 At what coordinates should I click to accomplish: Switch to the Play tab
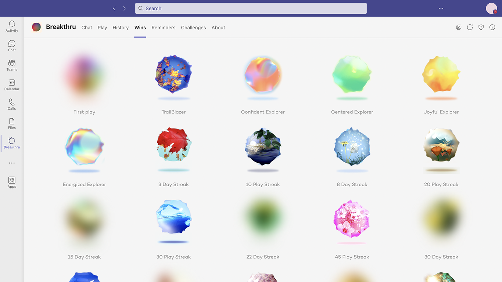102,28
